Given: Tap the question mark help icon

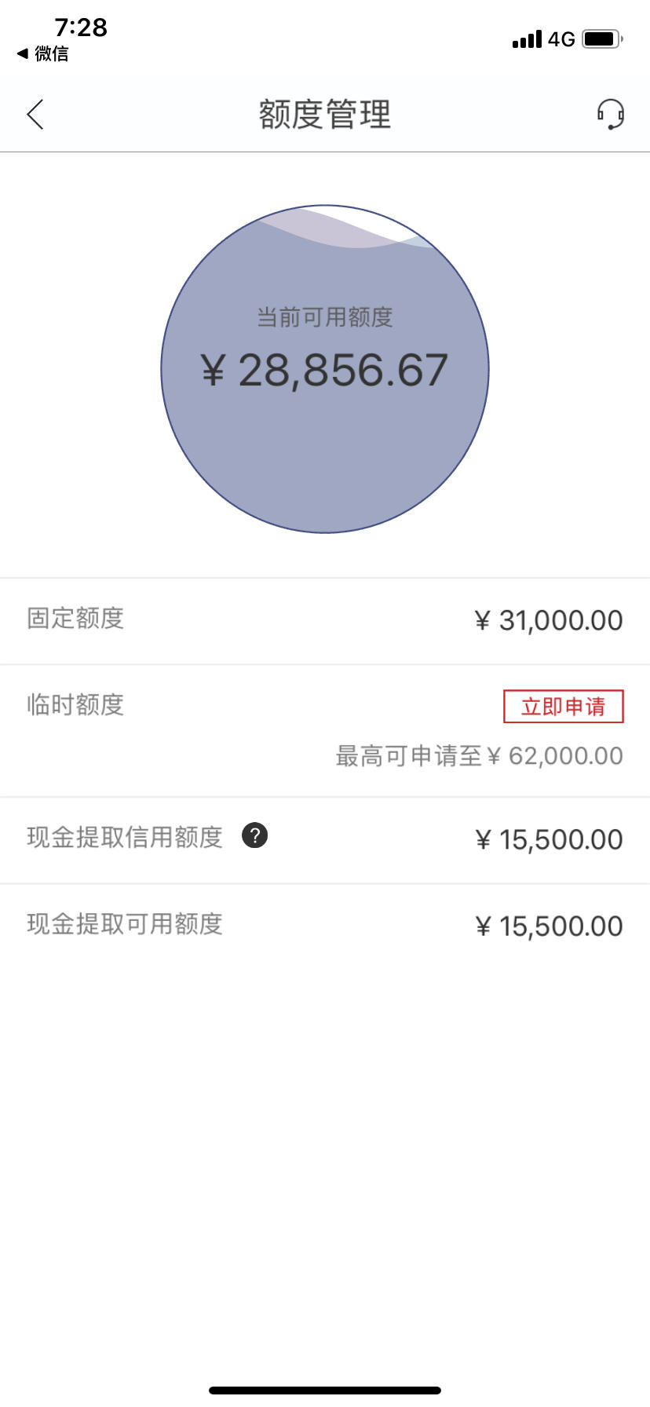Looking at the screenshot, I should [255, 835].
